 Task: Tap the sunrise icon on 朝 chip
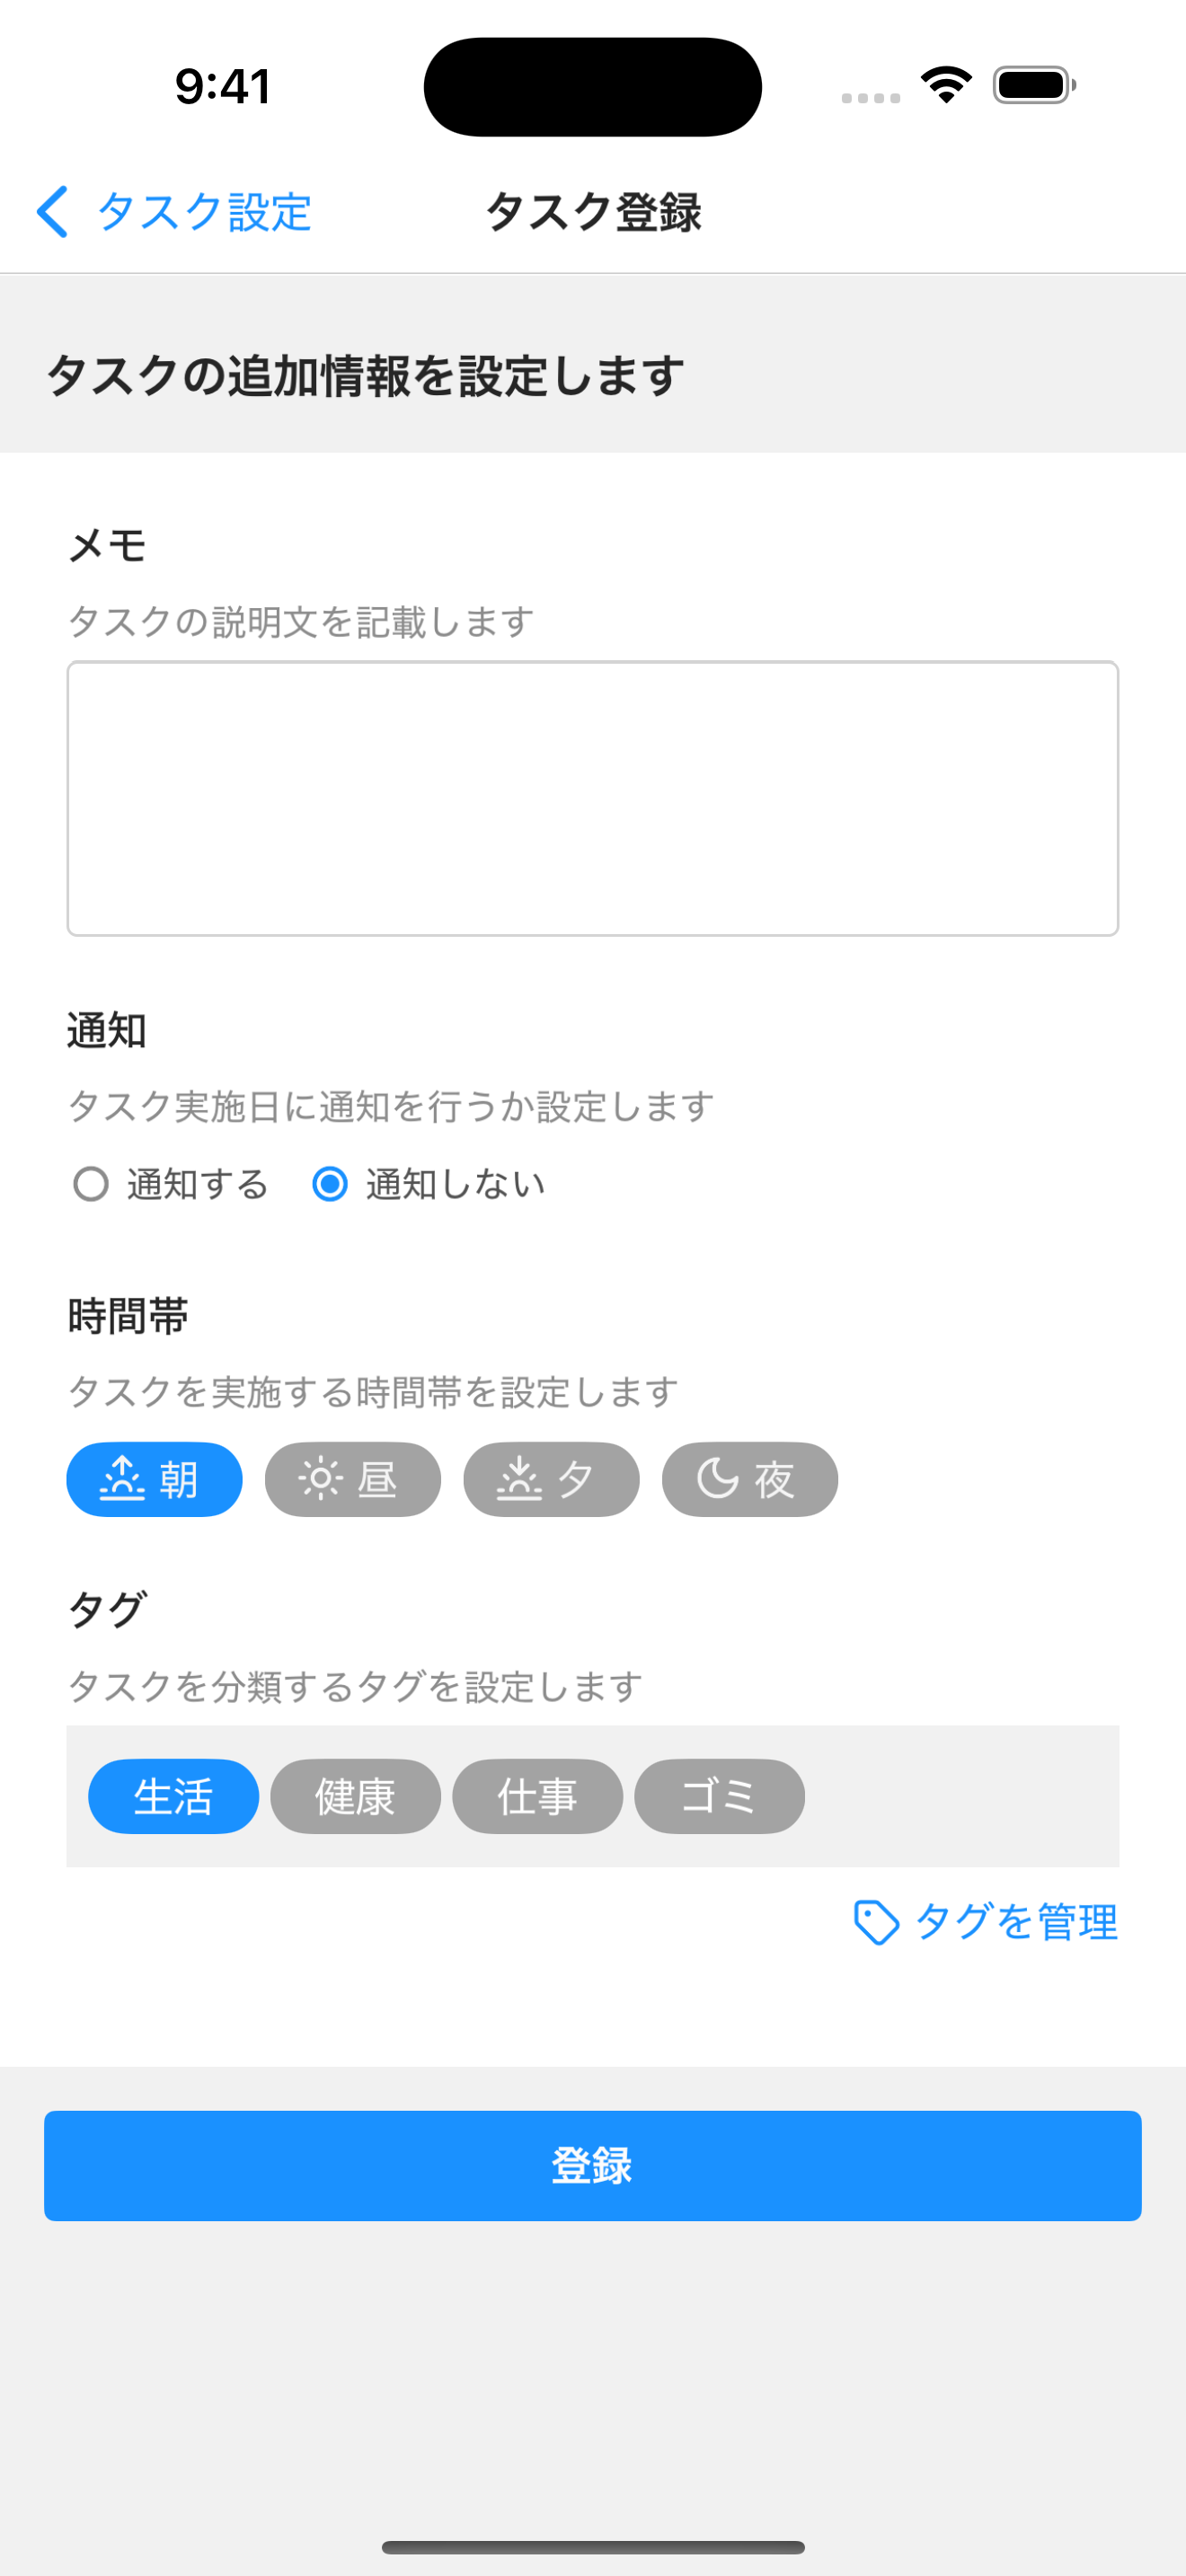(x=122, y=1479)
